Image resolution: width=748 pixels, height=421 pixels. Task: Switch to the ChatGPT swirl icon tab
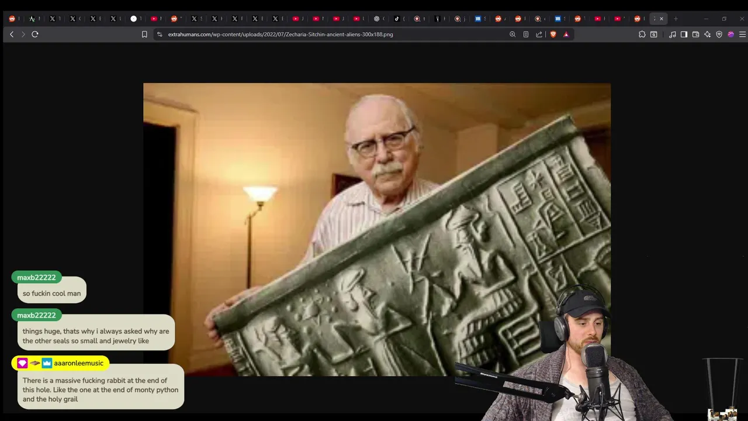(376, 19)
